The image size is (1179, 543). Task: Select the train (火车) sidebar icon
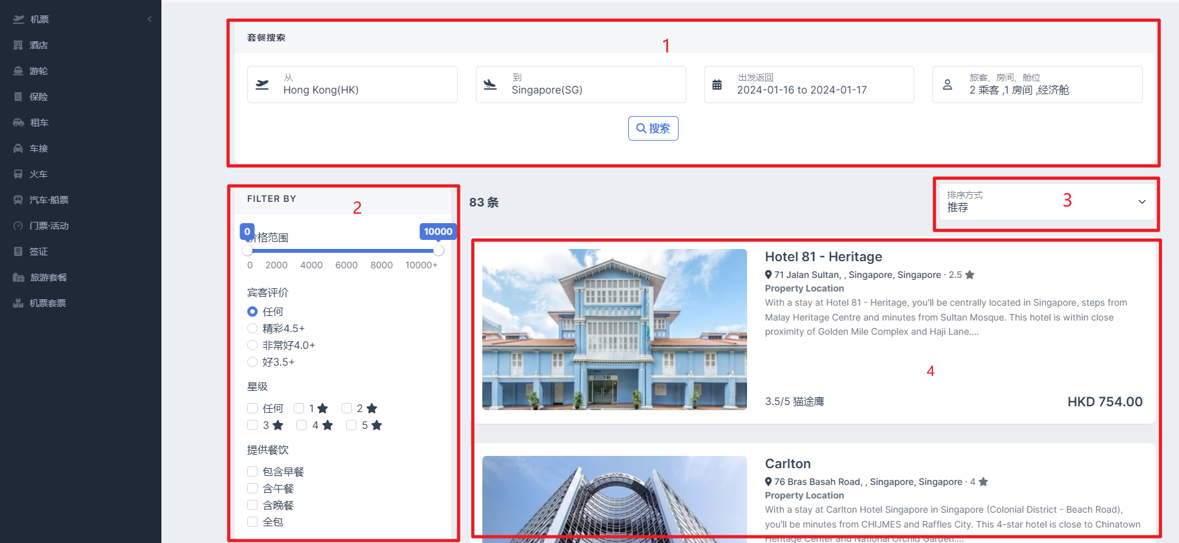[18, 174]
